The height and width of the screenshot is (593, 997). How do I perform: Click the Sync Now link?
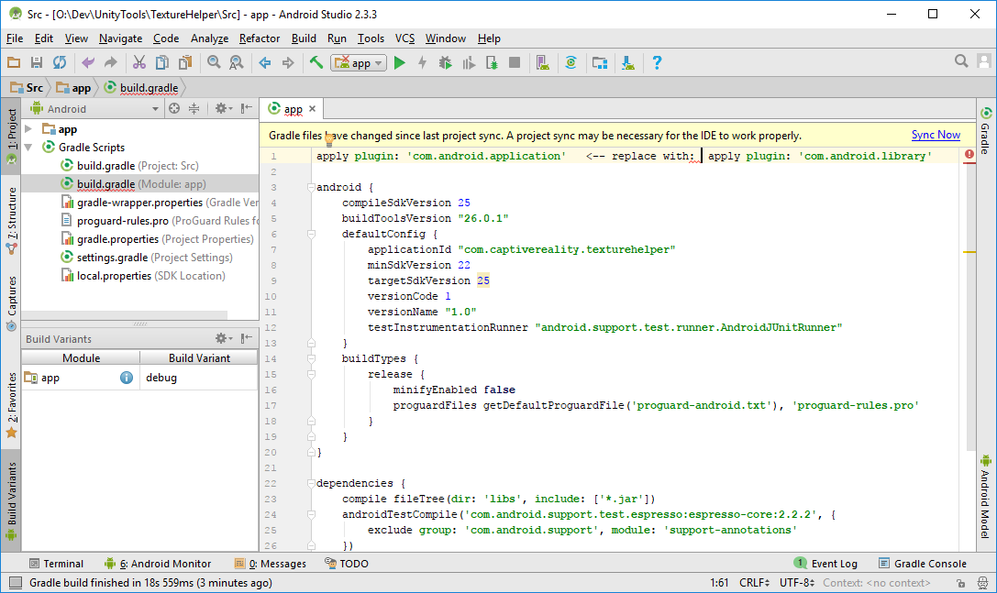coord(936,135)
